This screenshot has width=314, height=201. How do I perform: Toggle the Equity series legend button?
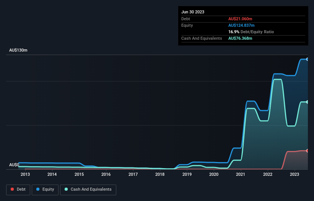[45, 190]
